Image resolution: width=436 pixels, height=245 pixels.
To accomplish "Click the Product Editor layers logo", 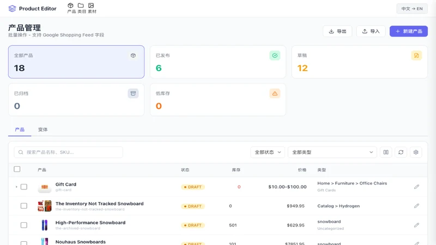I will pos(12,9).
